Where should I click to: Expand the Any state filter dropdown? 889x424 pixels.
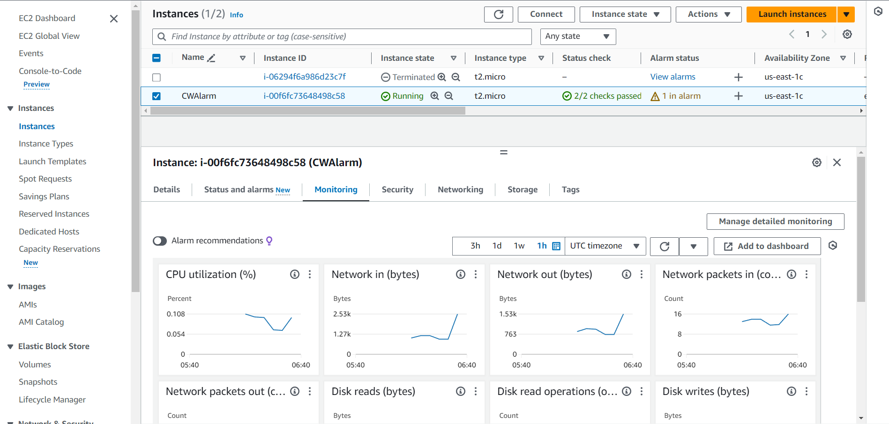[577, 37]
